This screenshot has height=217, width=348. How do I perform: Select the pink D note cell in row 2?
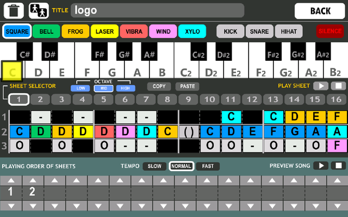pos(126,132)
